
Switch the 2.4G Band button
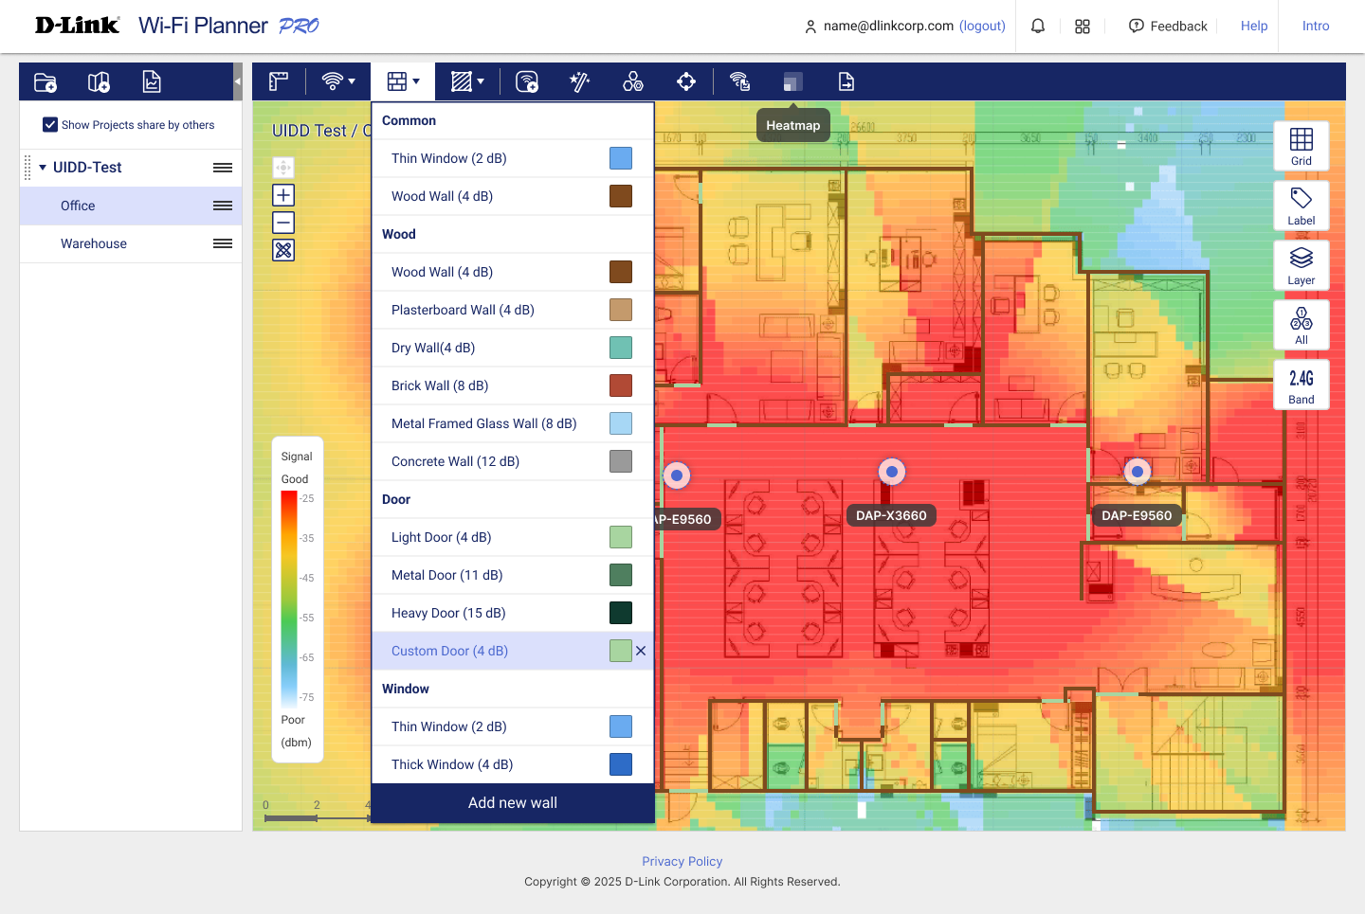pyautogui.click(x=1301, y=385)
